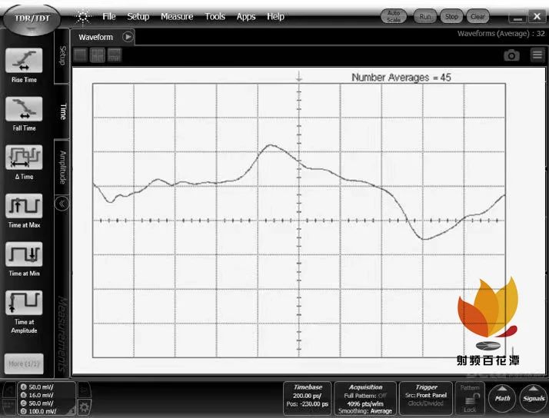Expand the Signals panel
Image resolution: width=549 pixels, height=418 pixels.
click(x=534, y=398)
